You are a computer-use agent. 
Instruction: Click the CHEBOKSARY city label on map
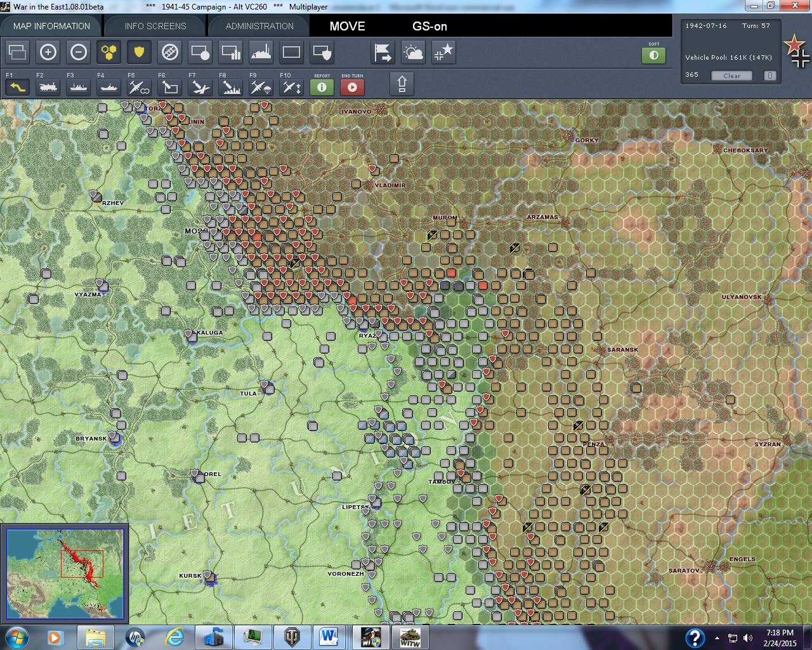click(x=745, y=150)
